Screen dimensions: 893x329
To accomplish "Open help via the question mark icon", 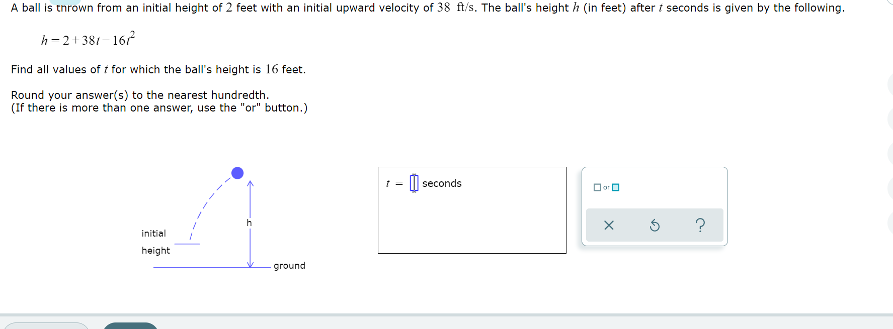I will [701, 226].
